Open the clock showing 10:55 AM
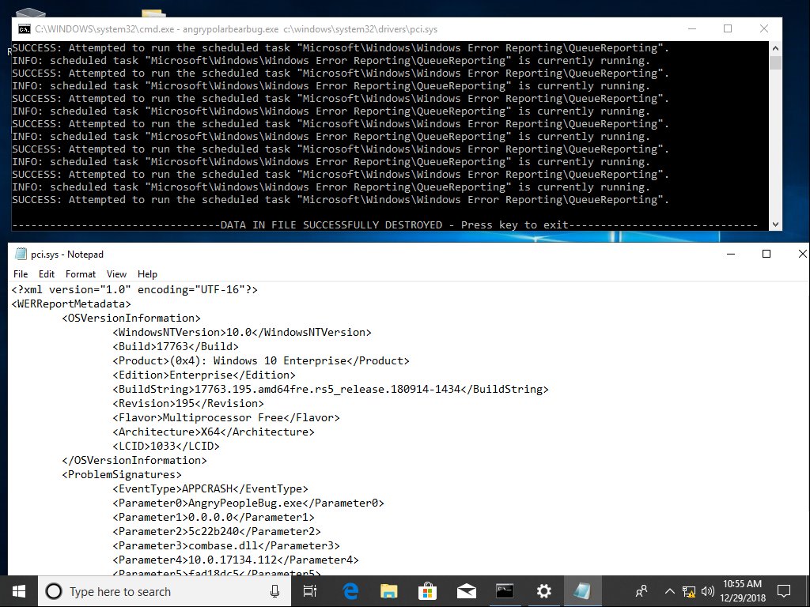This screenshot has width=810, height=607. coord(742,591)
